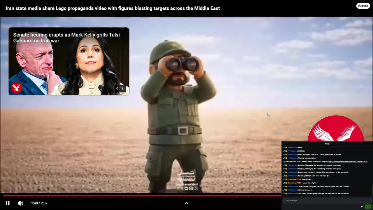This screenshot has width=373, height=210.
Task: Click the blue badge icon beside placidstream
Action: click(284, 162)
